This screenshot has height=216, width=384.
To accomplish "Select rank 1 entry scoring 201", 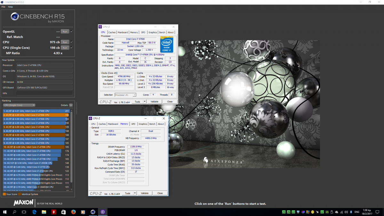I will tap(36, 111).
